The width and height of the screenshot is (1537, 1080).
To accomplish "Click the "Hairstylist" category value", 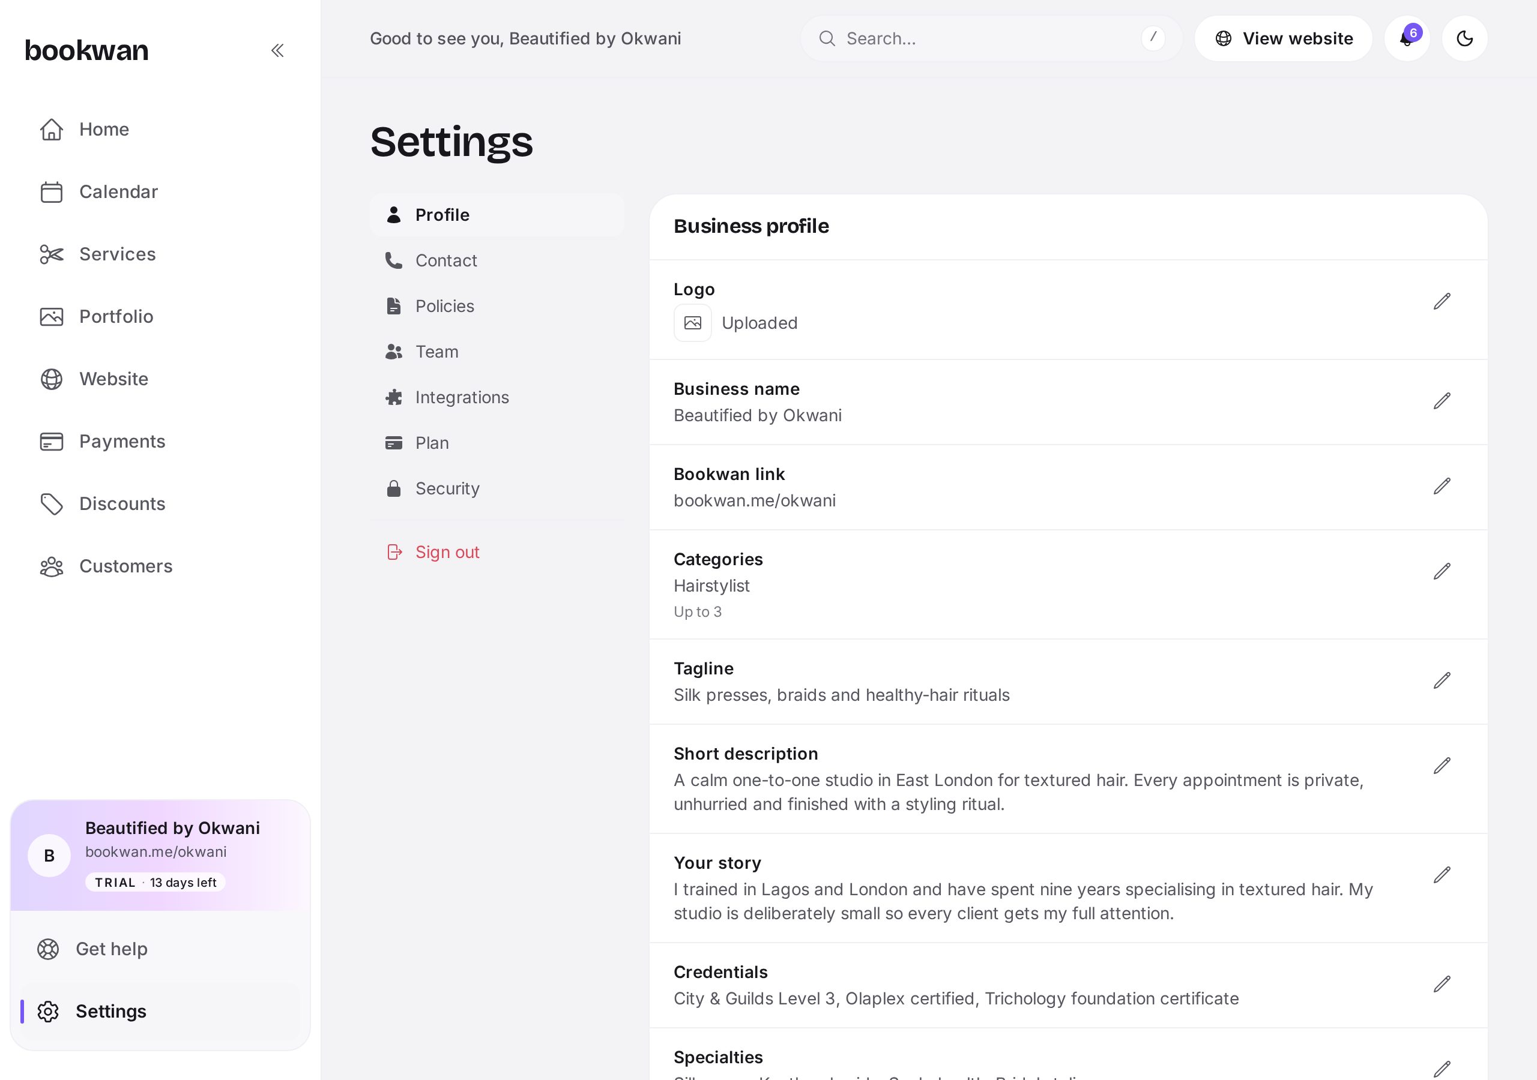I will [711, 586].
